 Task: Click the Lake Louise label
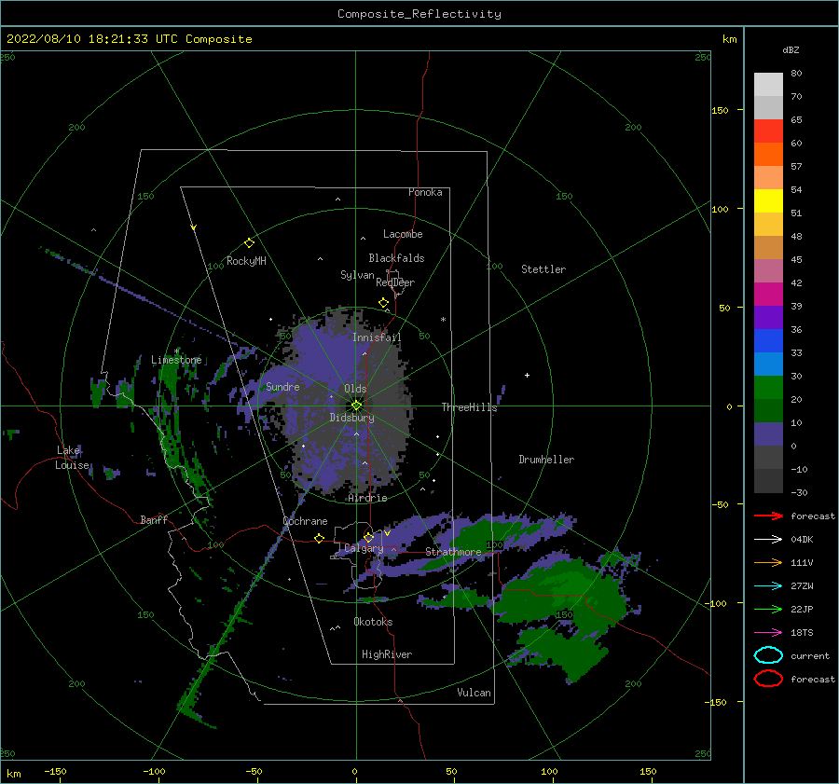coord(72,458)
